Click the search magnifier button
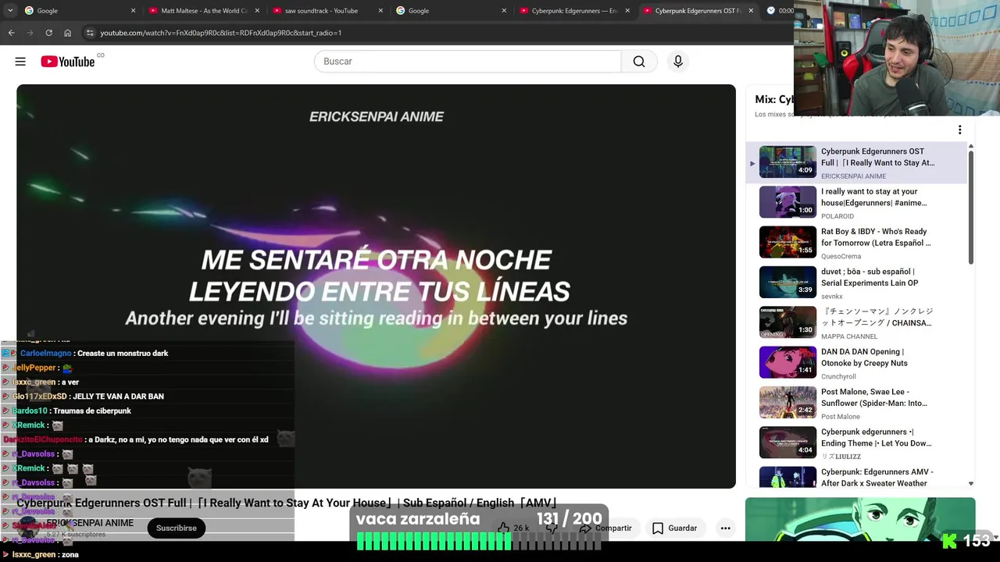1000x562 pixels. (639, 62)
